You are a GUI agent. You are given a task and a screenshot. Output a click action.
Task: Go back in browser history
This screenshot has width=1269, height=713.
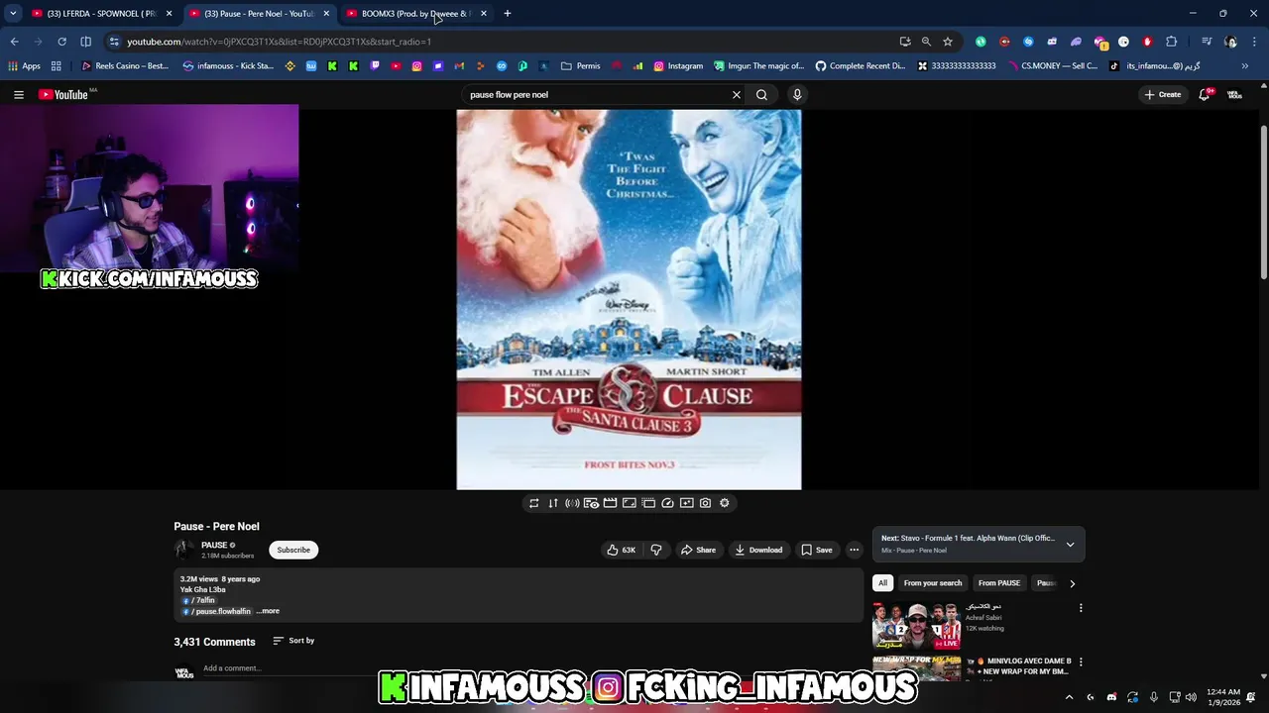coord(14,42)
